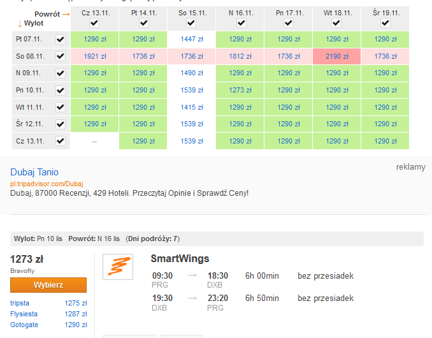432x338 pixels.
Task: Uncheck the So 15.11. return column checkbox
Action: pos(191,23)
